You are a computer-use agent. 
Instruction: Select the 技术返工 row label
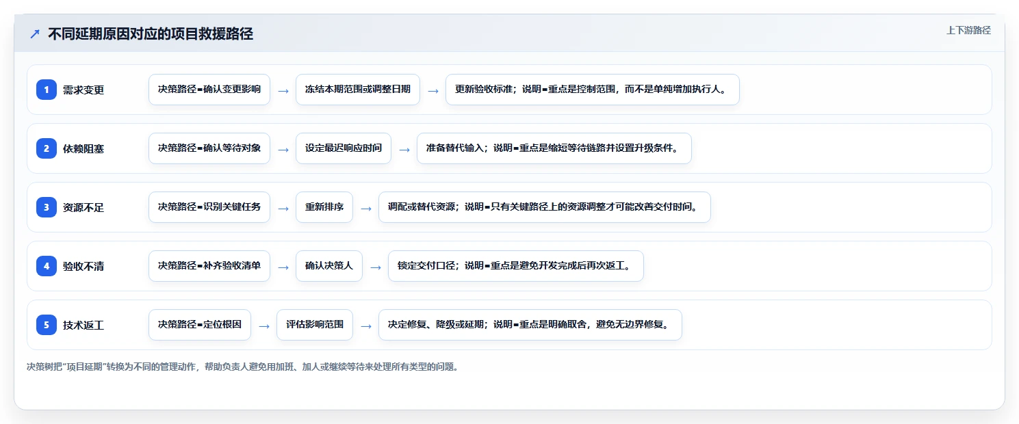point(83,325)
